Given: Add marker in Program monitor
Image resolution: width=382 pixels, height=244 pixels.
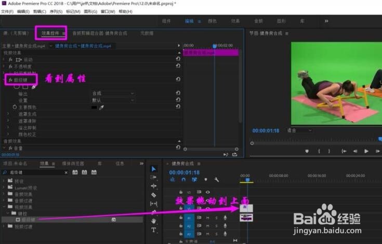Looking at the screenshot, I should coord(307,151).
